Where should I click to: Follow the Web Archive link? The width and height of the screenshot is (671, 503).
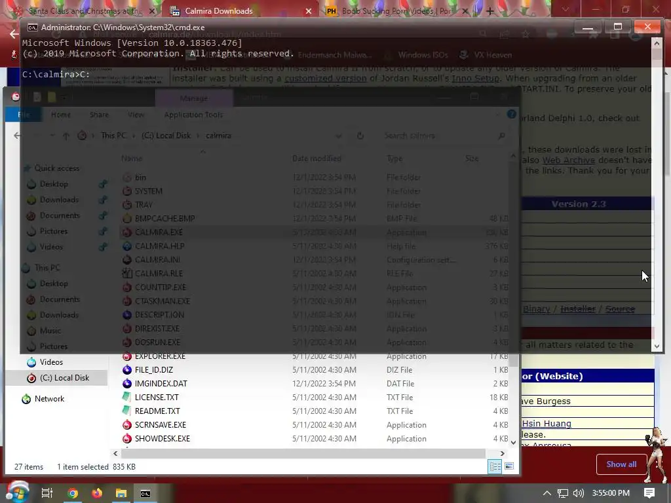tap(569, 160)
